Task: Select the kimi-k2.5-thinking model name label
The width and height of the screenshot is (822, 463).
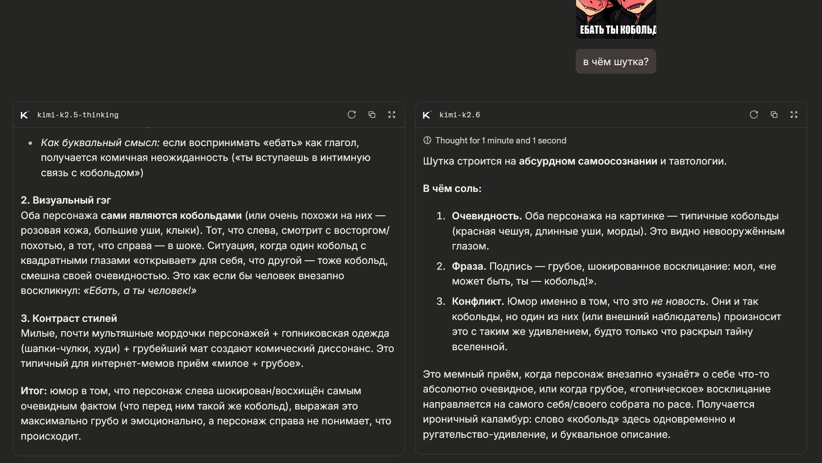Action: (x=78, y=115)
